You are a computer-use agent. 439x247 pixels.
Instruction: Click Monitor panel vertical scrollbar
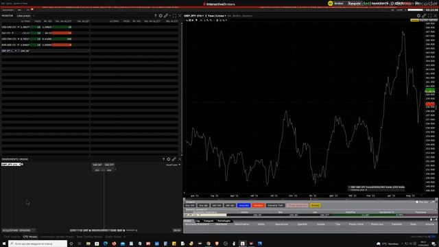181,89
